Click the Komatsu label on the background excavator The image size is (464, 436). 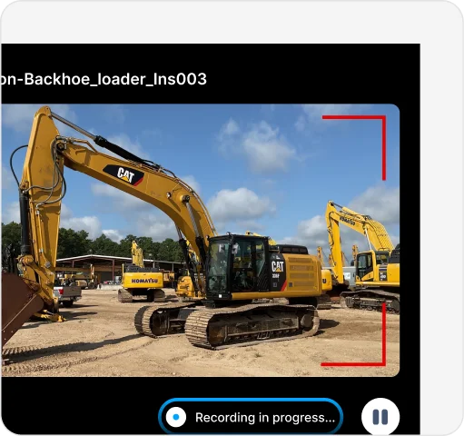pyautogui.click(x=144, y=281)
